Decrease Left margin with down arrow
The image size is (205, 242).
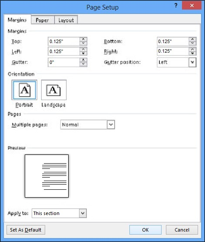(x=83, y=54)
